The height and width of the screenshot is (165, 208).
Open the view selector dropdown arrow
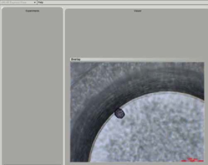point(35,2)
